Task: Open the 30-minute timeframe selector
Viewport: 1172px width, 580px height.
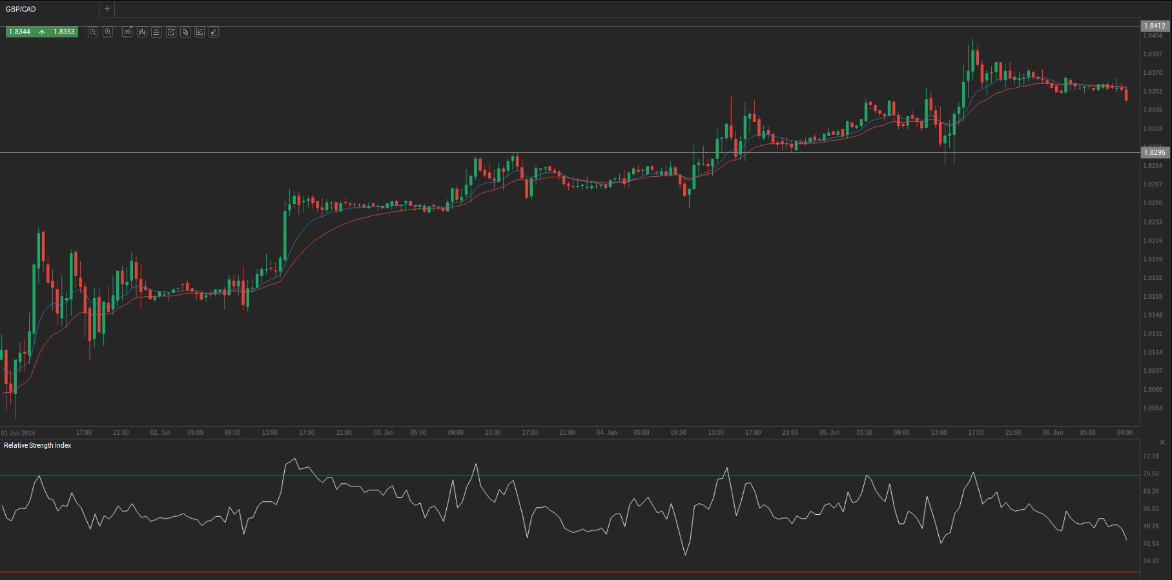Action: click(127, 32)
